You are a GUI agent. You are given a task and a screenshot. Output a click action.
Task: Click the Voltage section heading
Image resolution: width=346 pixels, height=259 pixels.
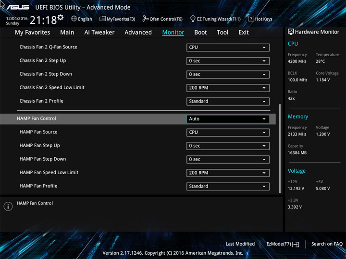click(297, 171)
